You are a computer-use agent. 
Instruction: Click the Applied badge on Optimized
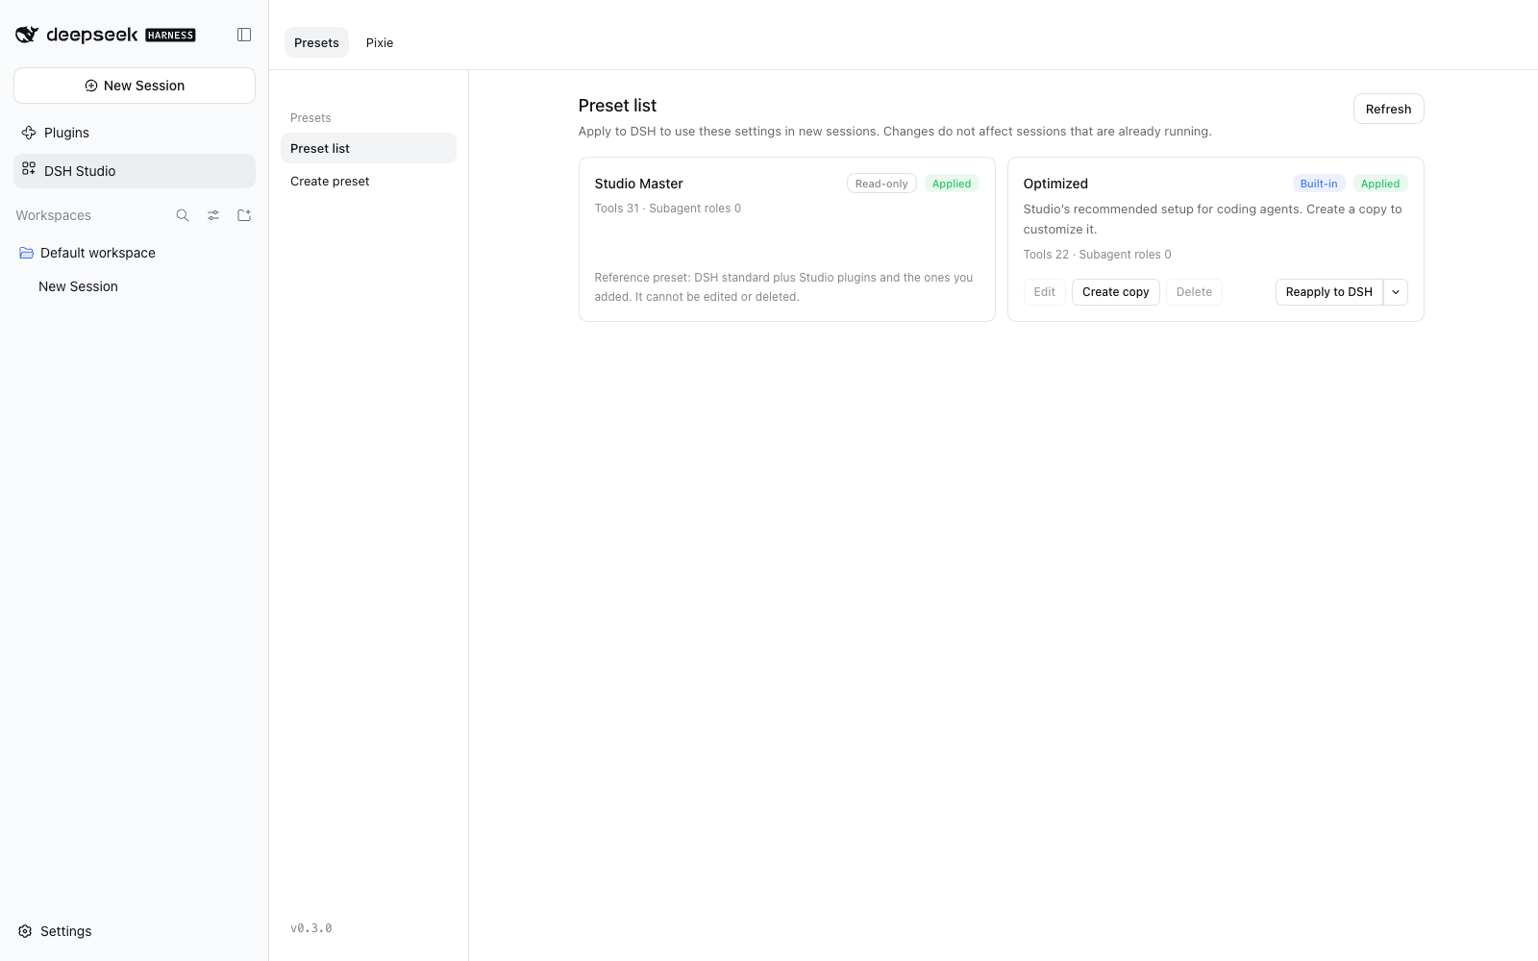[x=1380, y=184]
